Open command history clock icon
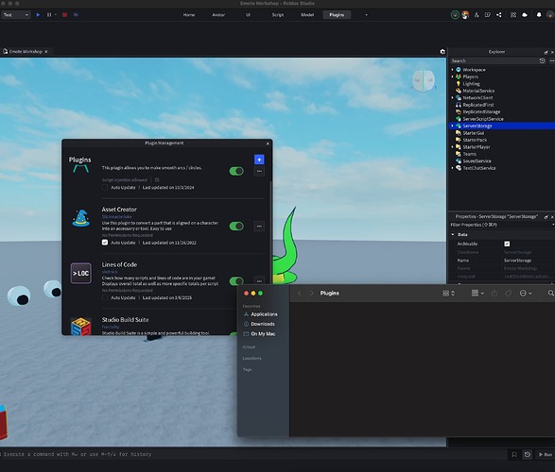This screenshot has width=555, height=472. point(528,454)
